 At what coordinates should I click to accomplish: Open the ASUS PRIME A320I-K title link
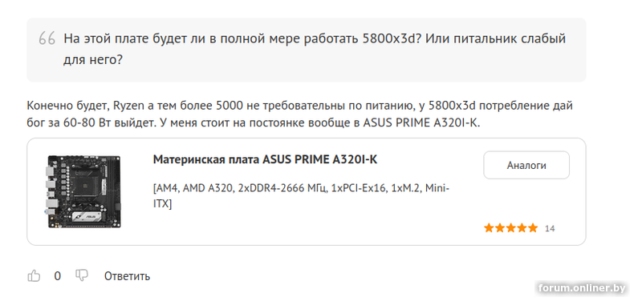(x=265, y=159)
